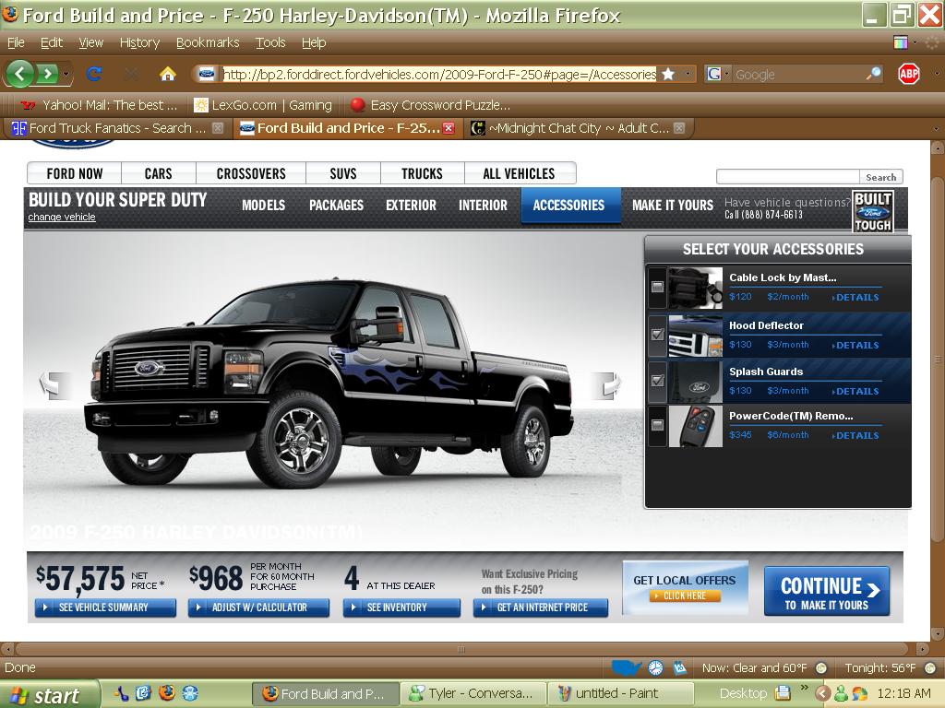
Task: Click the PowerCode remote thumbnail image
Action: [696, 426]
